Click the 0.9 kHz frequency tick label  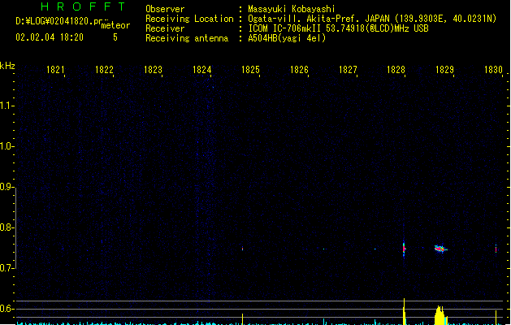click(6, 187)
